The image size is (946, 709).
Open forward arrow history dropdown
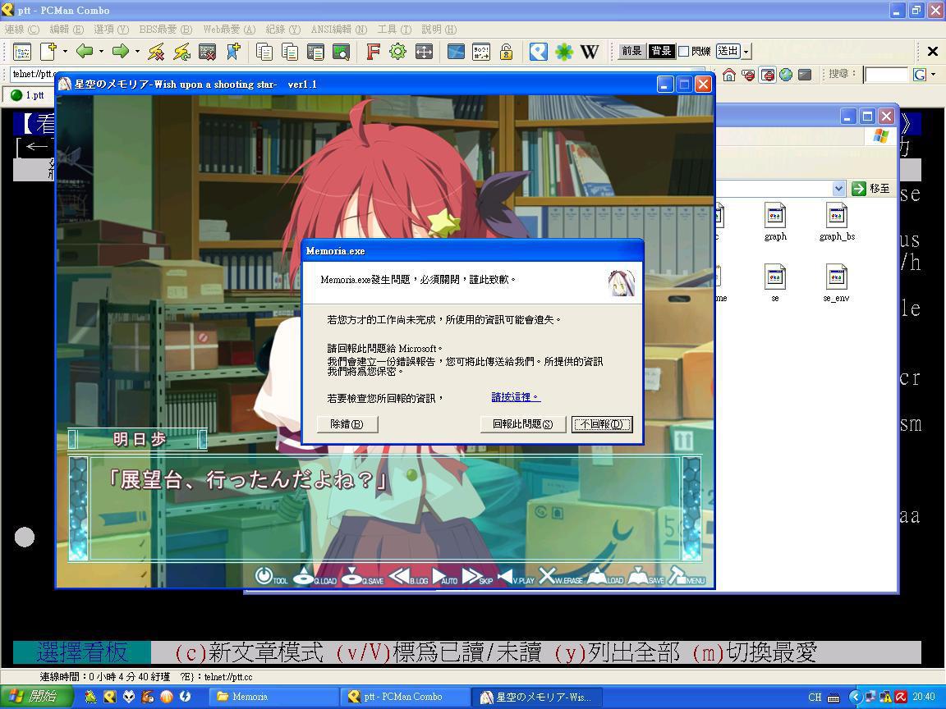(x=137, y=52)
